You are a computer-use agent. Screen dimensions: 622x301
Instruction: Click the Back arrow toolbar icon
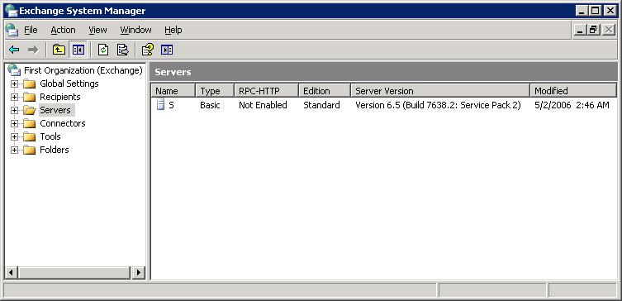(x=14, y=50)
